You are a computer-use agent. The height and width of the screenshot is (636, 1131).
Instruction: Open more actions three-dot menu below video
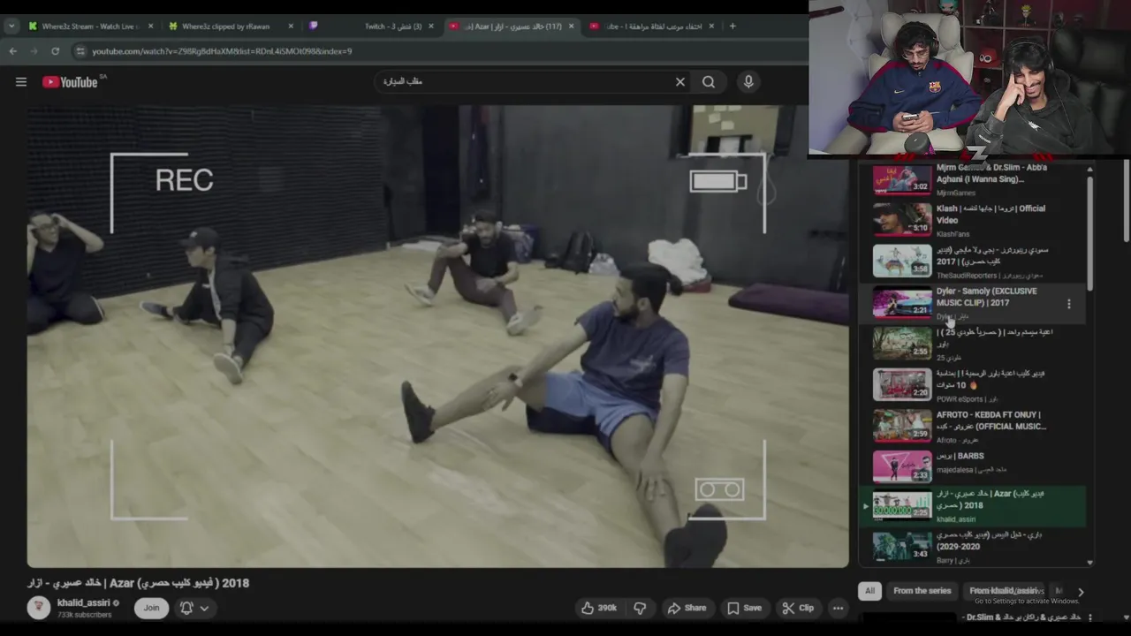[x=838, y=608]
